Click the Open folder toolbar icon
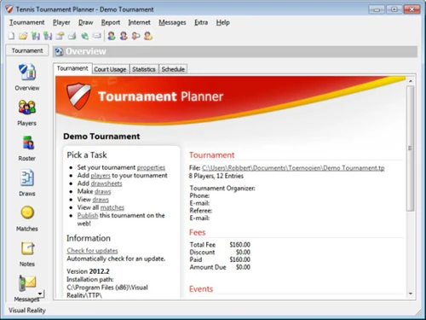The height and width of the screenshot is (320, 426). tap(23, 36)
